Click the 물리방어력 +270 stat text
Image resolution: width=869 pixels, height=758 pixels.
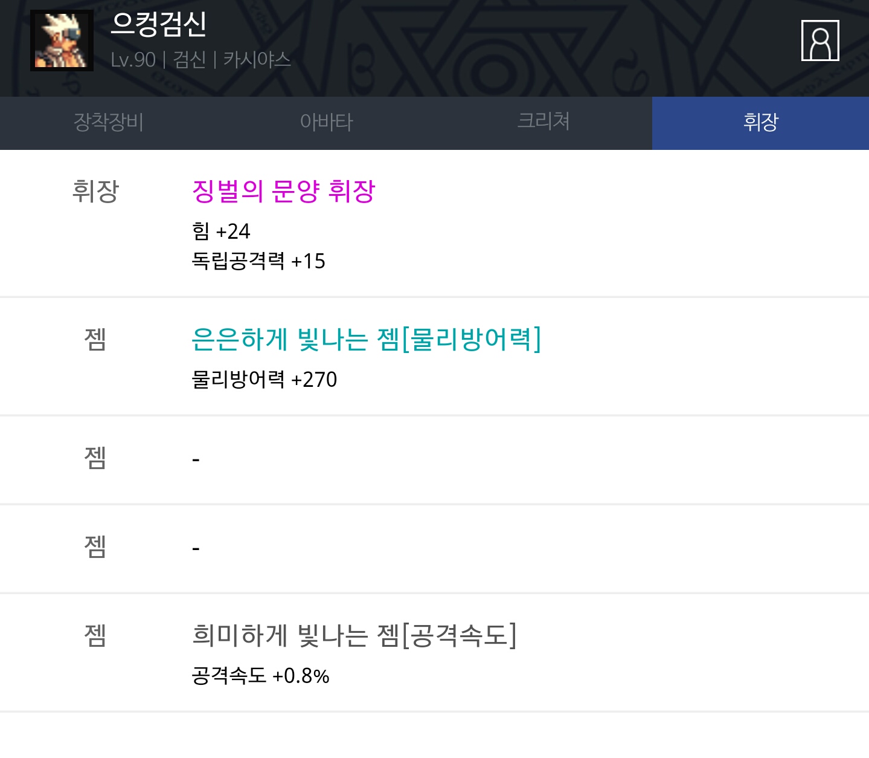pos(264,380)
